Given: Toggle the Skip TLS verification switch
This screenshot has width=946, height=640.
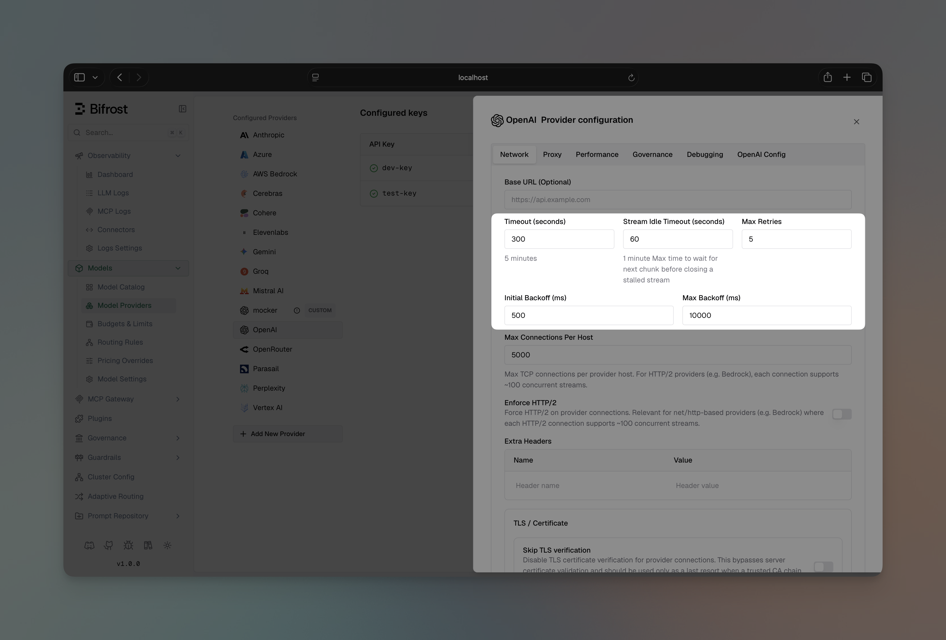Looking at the screenshot, I should (823, 567).
